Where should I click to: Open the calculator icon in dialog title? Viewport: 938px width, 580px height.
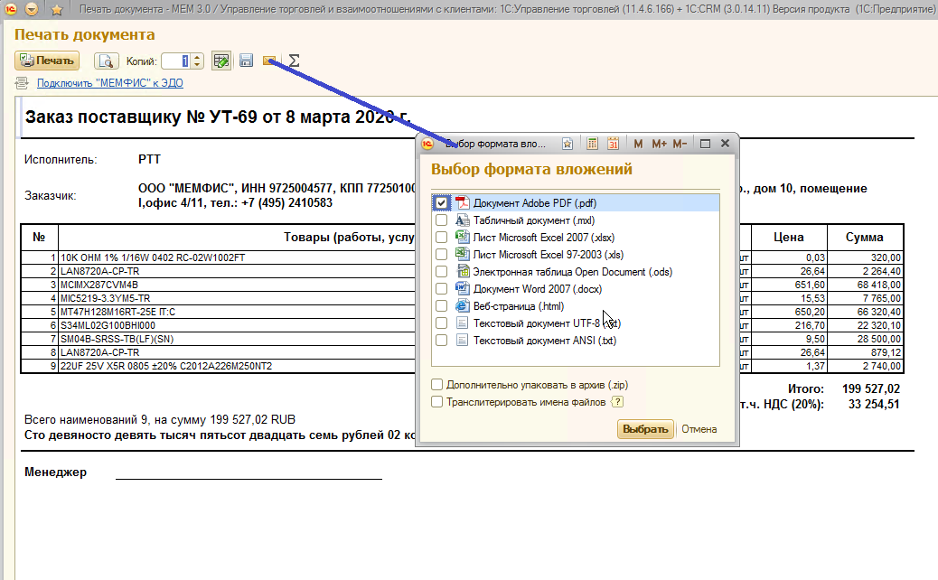click(x=593, y=144)
